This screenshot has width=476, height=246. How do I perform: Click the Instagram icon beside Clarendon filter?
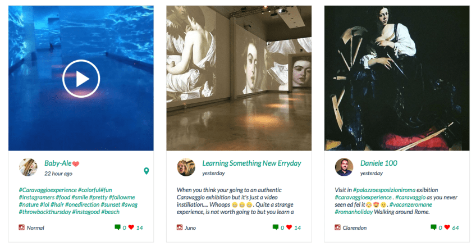coord(338,227)
